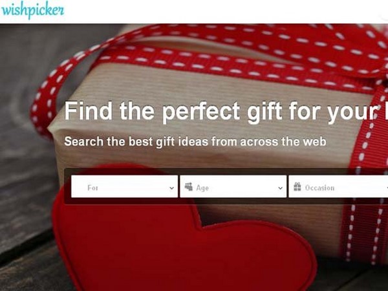
Task: Open the Occasion dropdown
Action: click(338, 187)
